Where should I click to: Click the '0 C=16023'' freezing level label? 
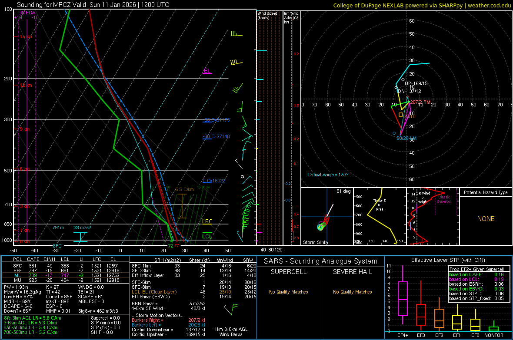(214, 181)
